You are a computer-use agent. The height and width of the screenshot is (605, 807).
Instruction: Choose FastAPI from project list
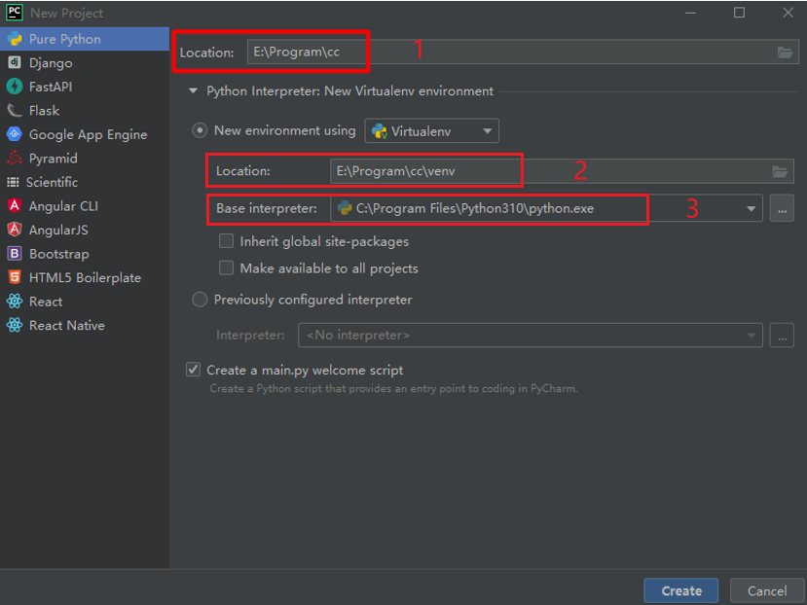pos(85,87)
